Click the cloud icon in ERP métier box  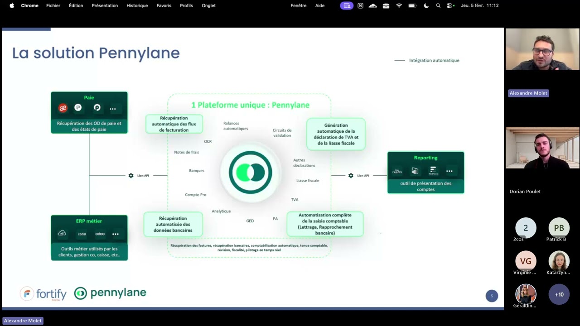tap(62, 233)
